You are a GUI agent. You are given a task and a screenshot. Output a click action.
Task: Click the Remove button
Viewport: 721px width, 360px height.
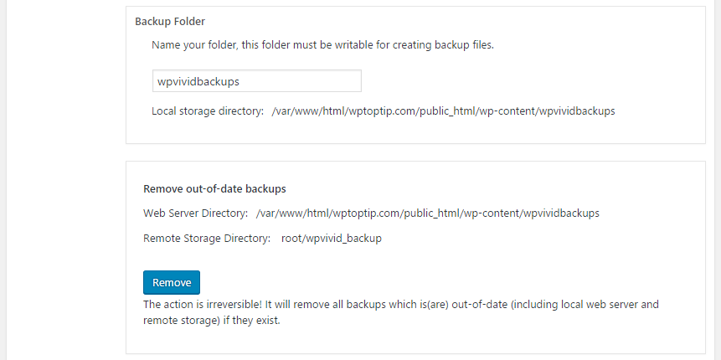(172, 282)
